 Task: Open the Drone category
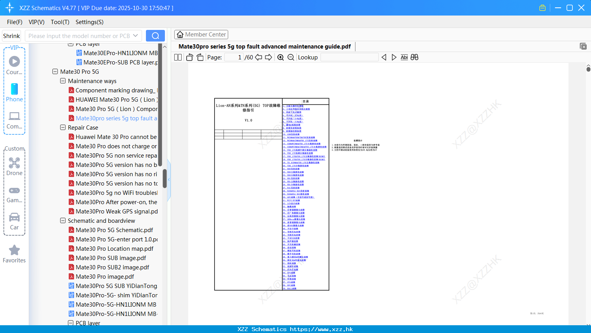(14, 166)
